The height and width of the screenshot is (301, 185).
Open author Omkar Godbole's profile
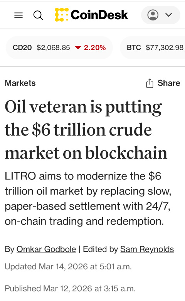pos(46,249)
